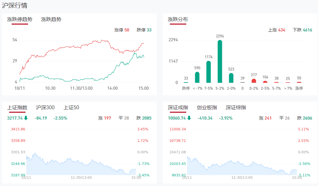
Task: Click the 跌 2085 count for 上证指数
Action: (144, 118)
